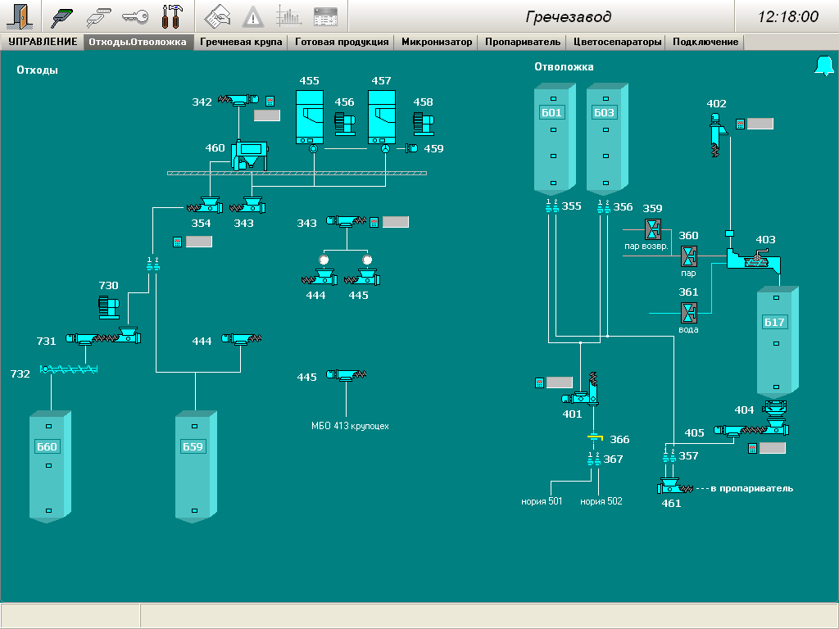Click the alarm bell icon

coord(823,66)
